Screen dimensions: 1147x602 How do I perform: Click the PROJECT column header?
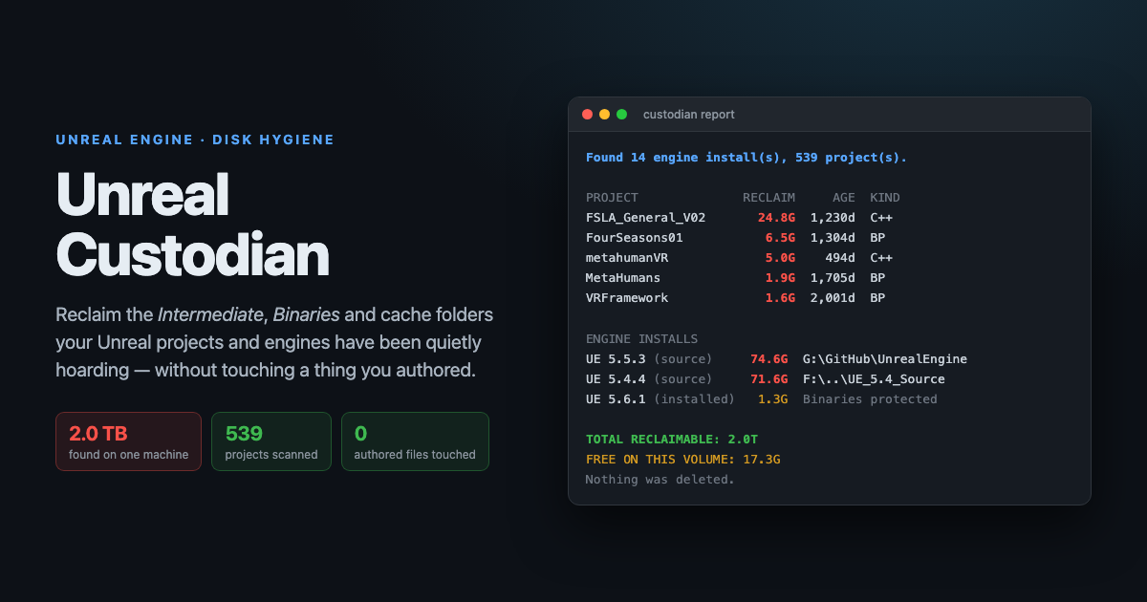612,198
